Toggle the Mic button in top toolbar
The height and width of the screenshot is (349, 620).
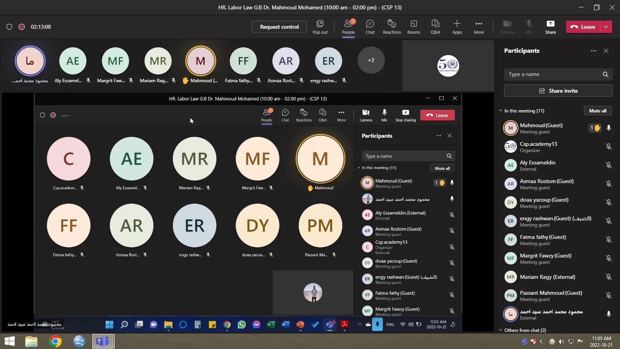pyautogui.click(x=529, y=26)
